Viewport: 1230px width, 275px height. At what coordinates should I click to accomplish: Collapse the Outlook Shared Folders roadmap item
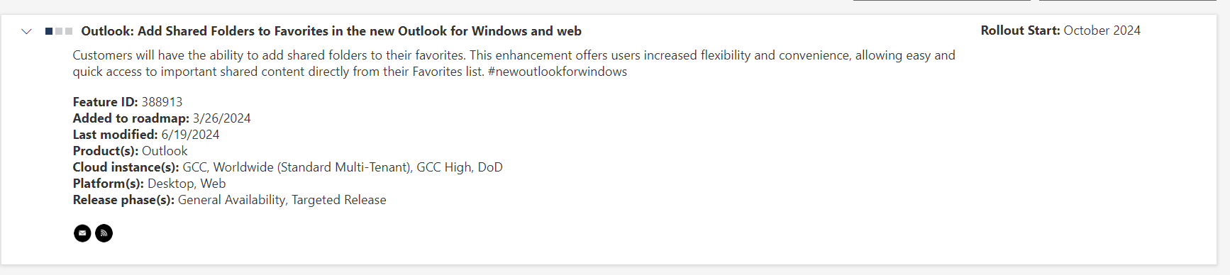[x=27, y=31]
